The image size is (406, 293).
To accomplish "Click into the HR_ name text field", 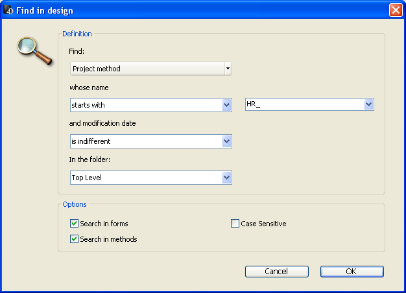I will coord(302,105).
